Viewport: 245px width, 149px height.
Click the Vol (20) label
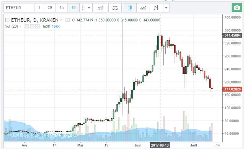tap(11, 26)
